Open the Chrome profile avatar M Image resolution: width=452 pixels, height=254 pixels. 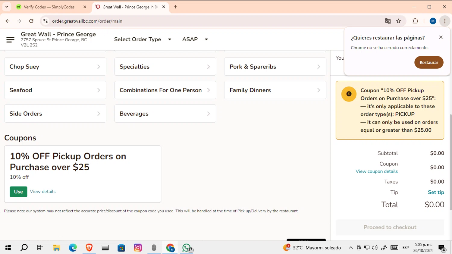(x=433, y=21)
